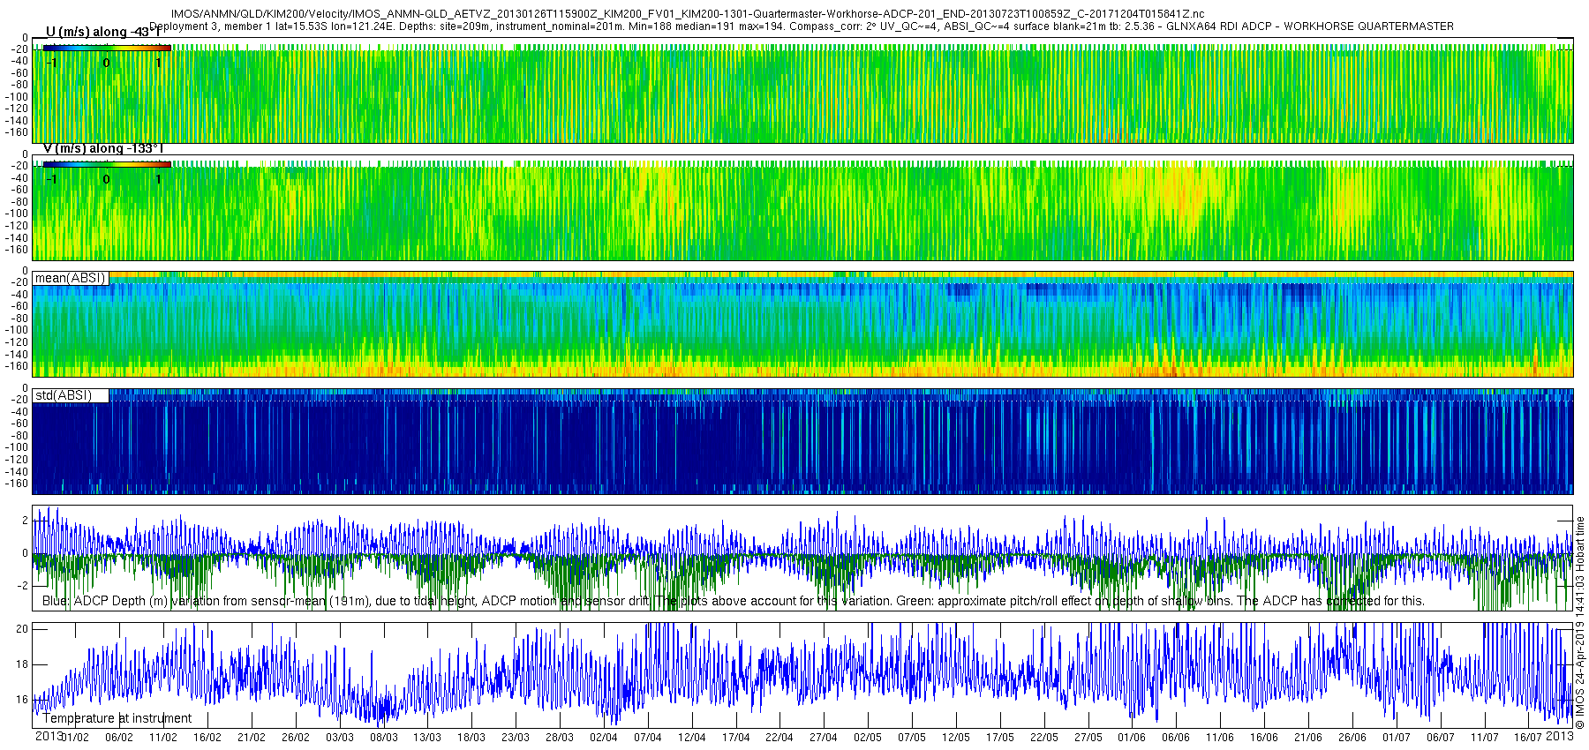The image size is (1589, 750).
Task: Click the instrument temperature line plot
Action: pyautogui.click(x=802, y=675)
